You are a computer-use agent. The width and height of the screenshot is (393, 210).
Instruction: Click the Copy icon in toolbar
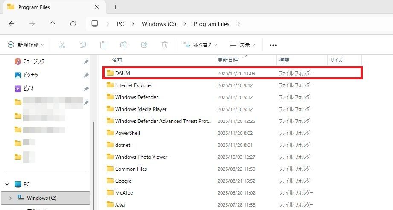tap(83, 45)
